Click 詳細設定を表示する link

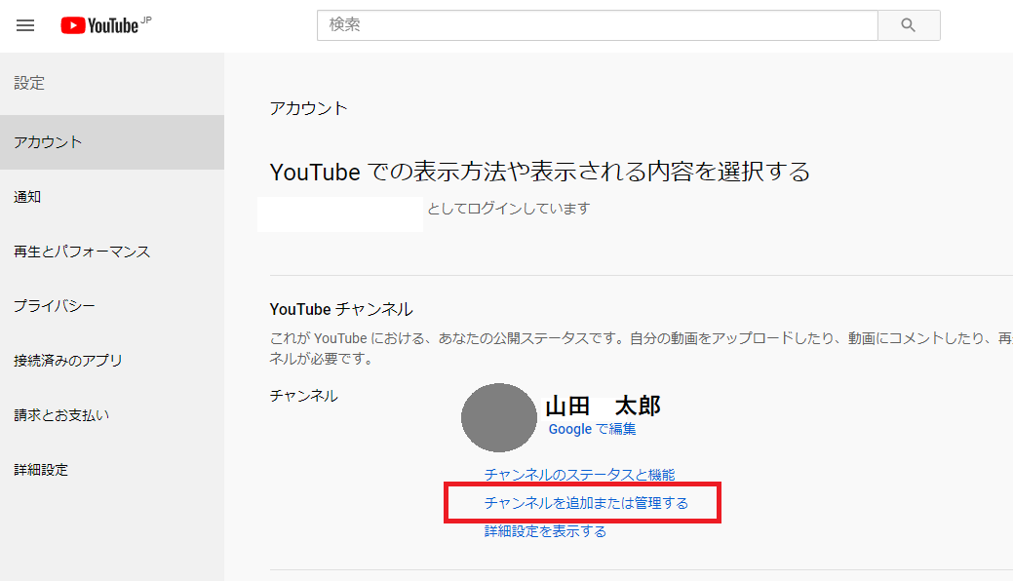(x=545, y=531)
